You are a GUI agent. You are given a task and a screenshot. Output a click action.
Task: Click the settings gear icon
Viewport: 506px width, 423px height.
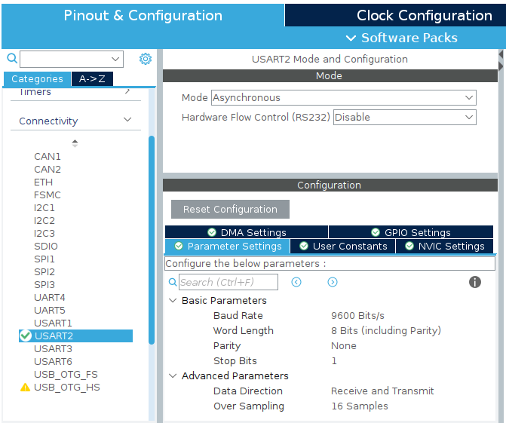click(x=146, y=59)
